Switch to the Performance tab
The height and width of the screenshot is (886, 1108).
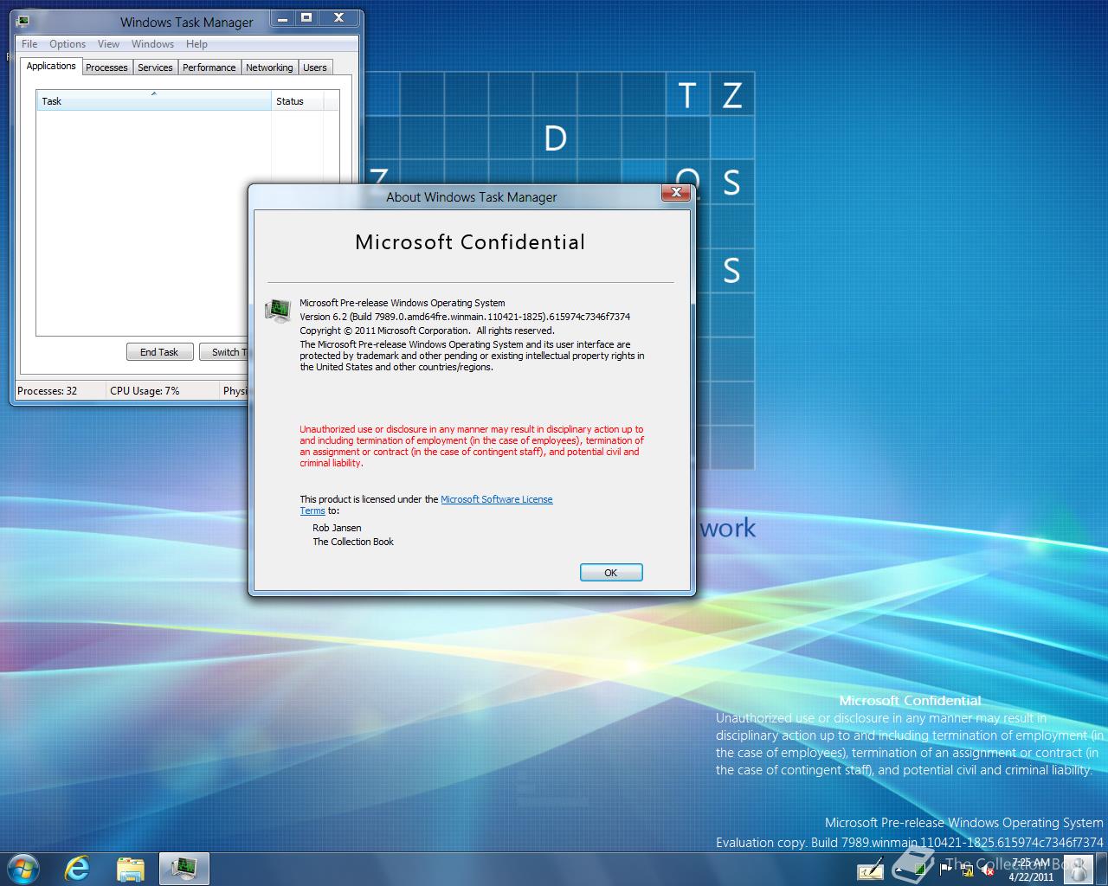tap(209, 67)
